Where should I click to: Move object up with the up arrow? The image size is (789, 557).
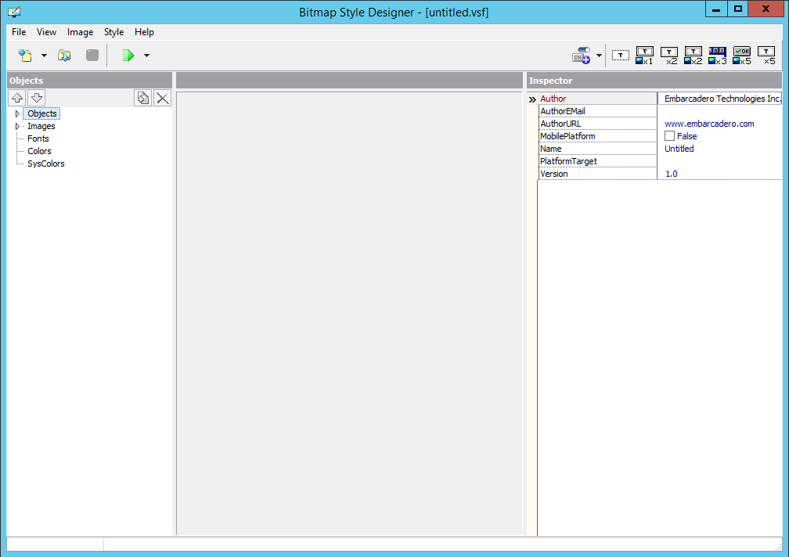pyautogui.click(x=17, y=98)
